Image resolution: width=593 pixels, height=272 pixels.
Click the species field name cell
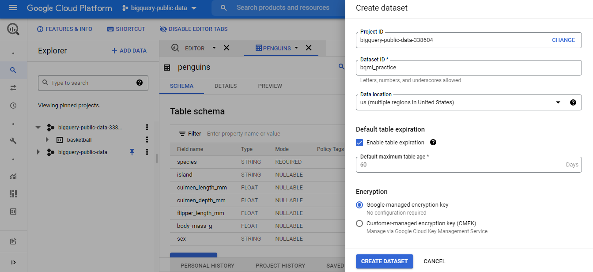pos(187,162)
